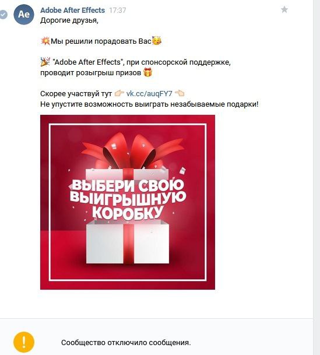Click the message timestamp 17:37
This screenshot has height=355, width=320.
(x=118, y=10)
